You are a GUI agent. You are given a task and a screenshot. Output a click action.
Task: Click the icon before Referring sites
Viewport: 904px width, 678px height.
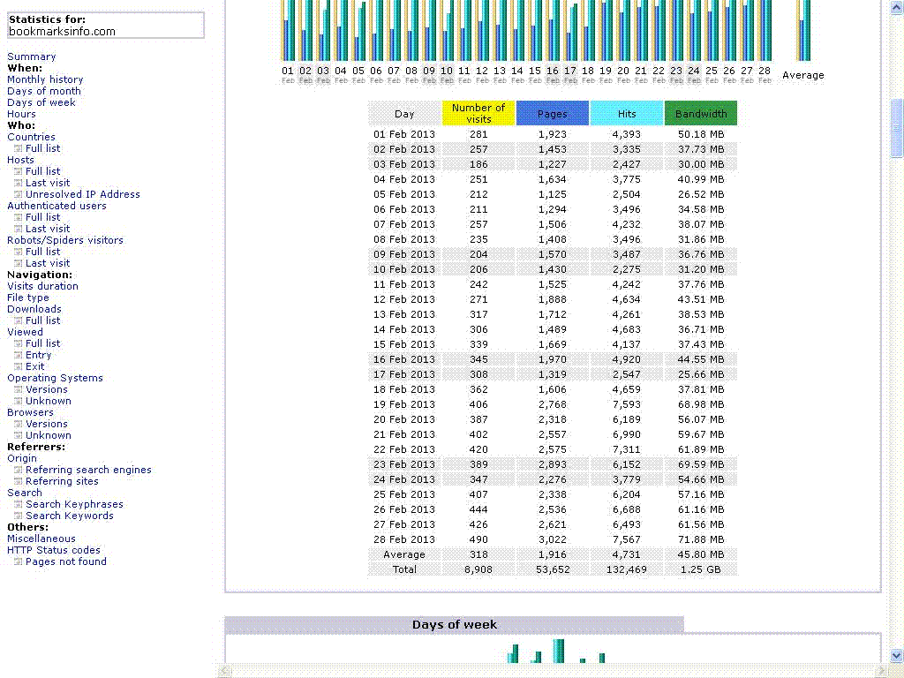point(18,482)
